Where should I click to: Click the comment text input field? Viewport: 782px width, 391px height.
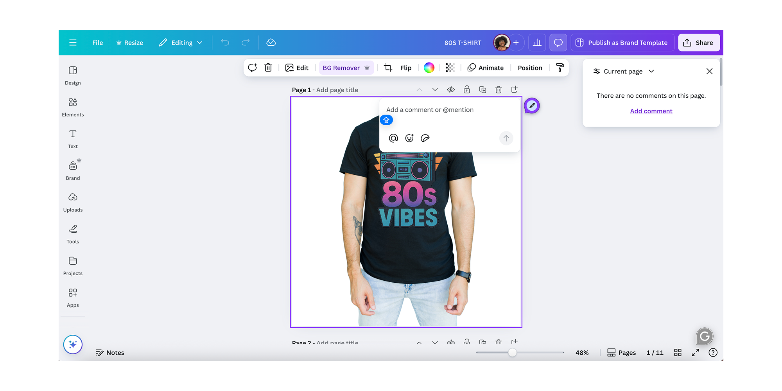tap(430, 110)
